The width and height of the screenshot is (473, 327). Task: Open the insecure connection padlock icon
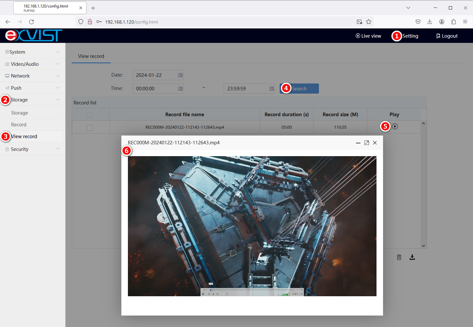pos(90,22)
